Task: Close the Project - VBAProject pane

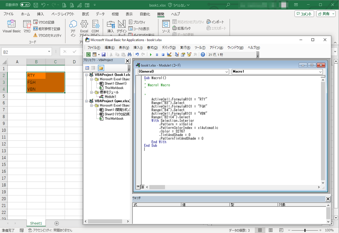Action: (127, 61)
